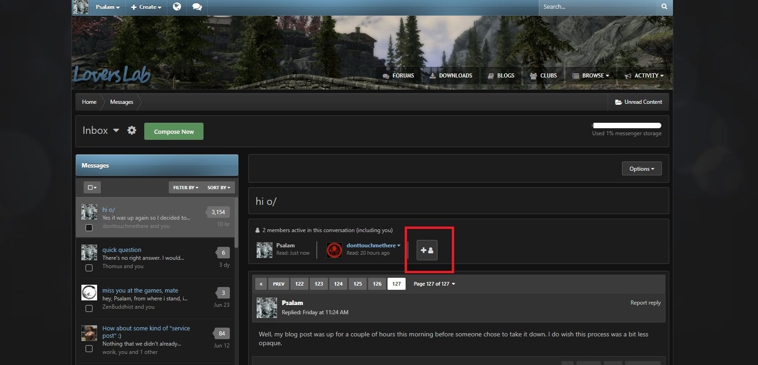Open page 124 of conversation
The image size is (758, 365).
coord(339,284)
